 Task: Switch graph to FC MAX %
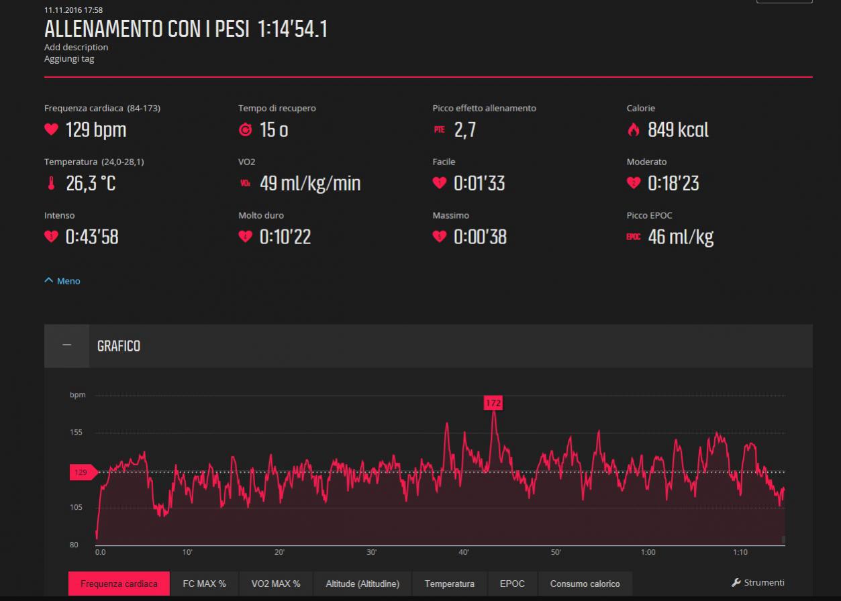pyautogui.click(x=204, y=584)
